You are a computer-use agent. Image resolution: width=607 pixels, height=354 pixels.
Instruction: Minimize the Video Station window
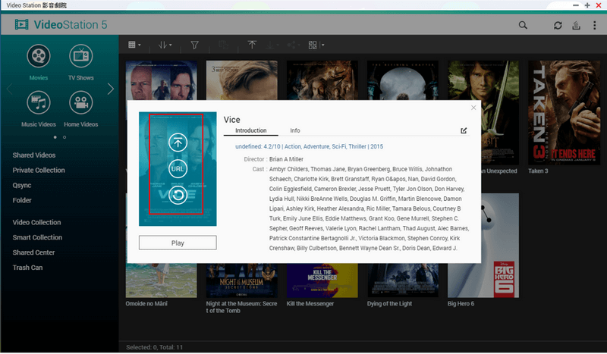coord(576,5)
